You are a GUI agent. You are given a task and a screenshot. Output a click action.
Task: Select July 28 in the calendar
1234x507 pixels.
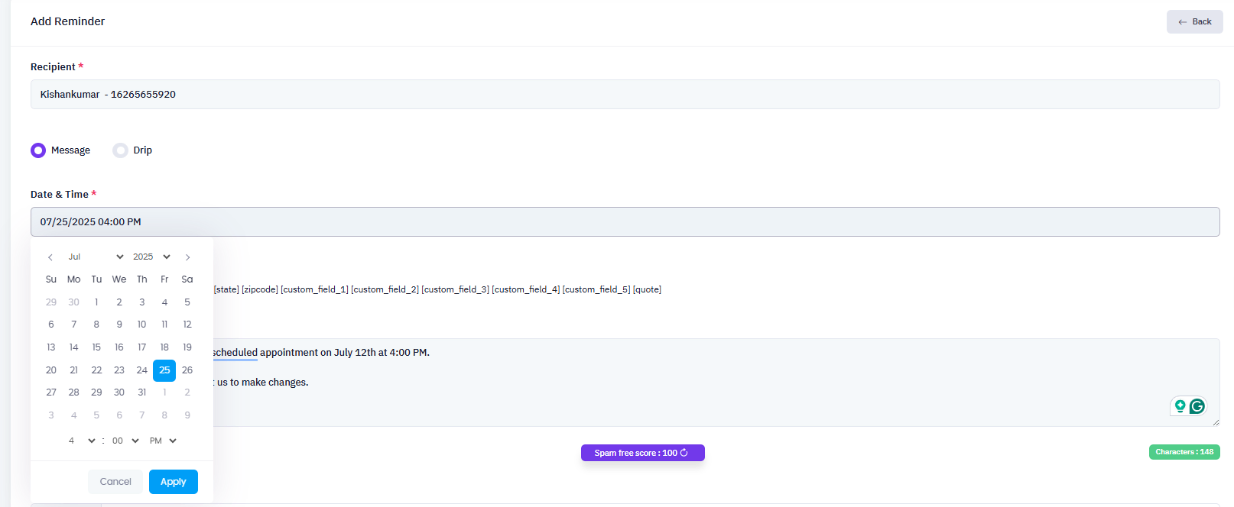pyautogui.click(x=73, y=392)
